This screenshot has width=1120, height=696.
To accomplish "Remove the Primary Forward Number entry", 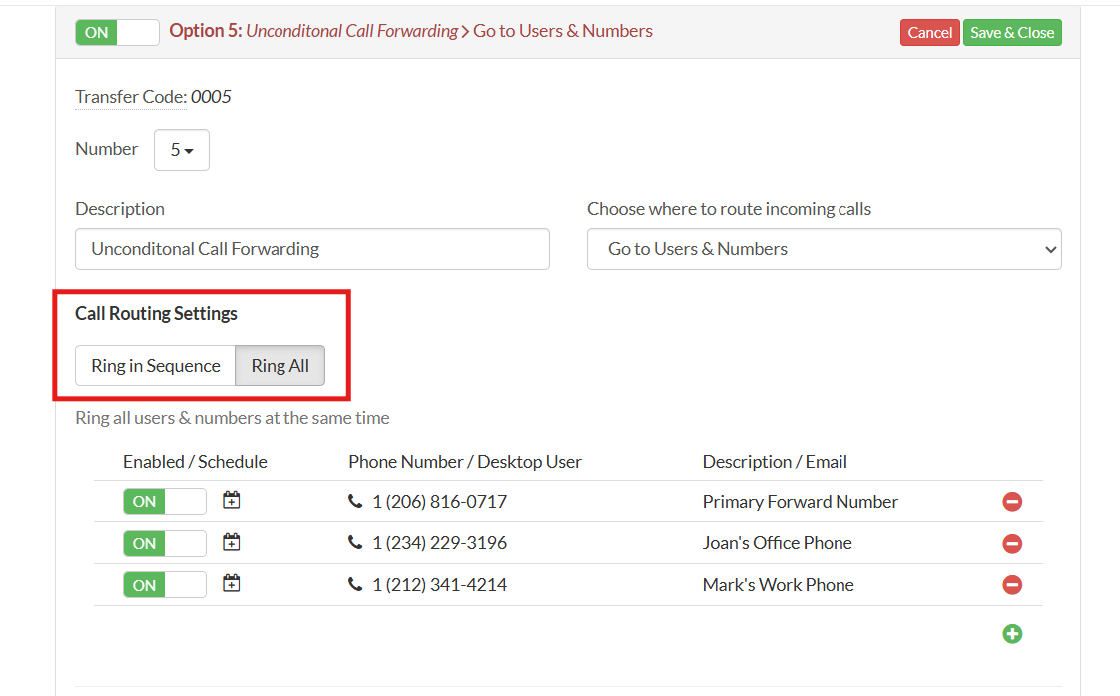I will coord(1012,502).
